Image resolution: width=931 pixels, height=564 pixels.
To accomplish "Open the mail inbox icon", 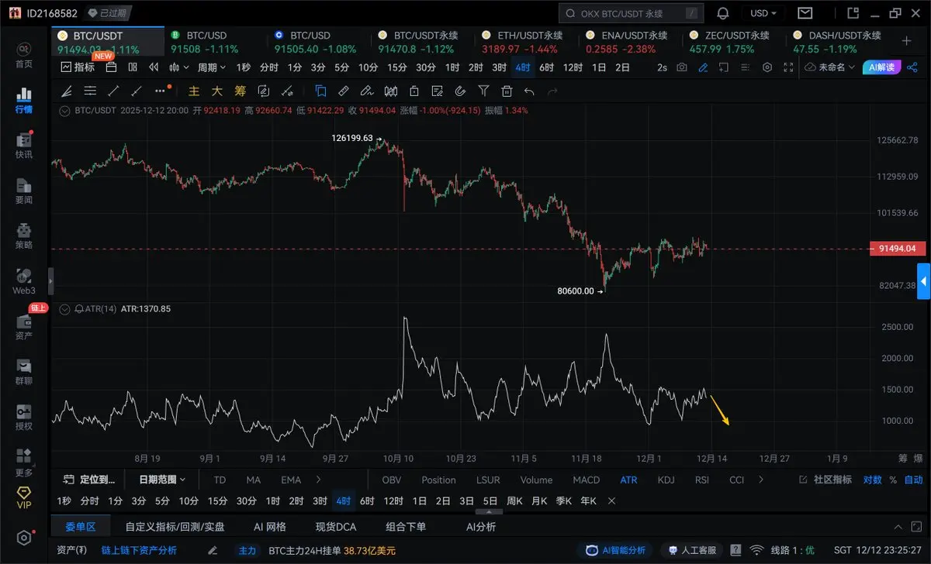I will [805, 13].
